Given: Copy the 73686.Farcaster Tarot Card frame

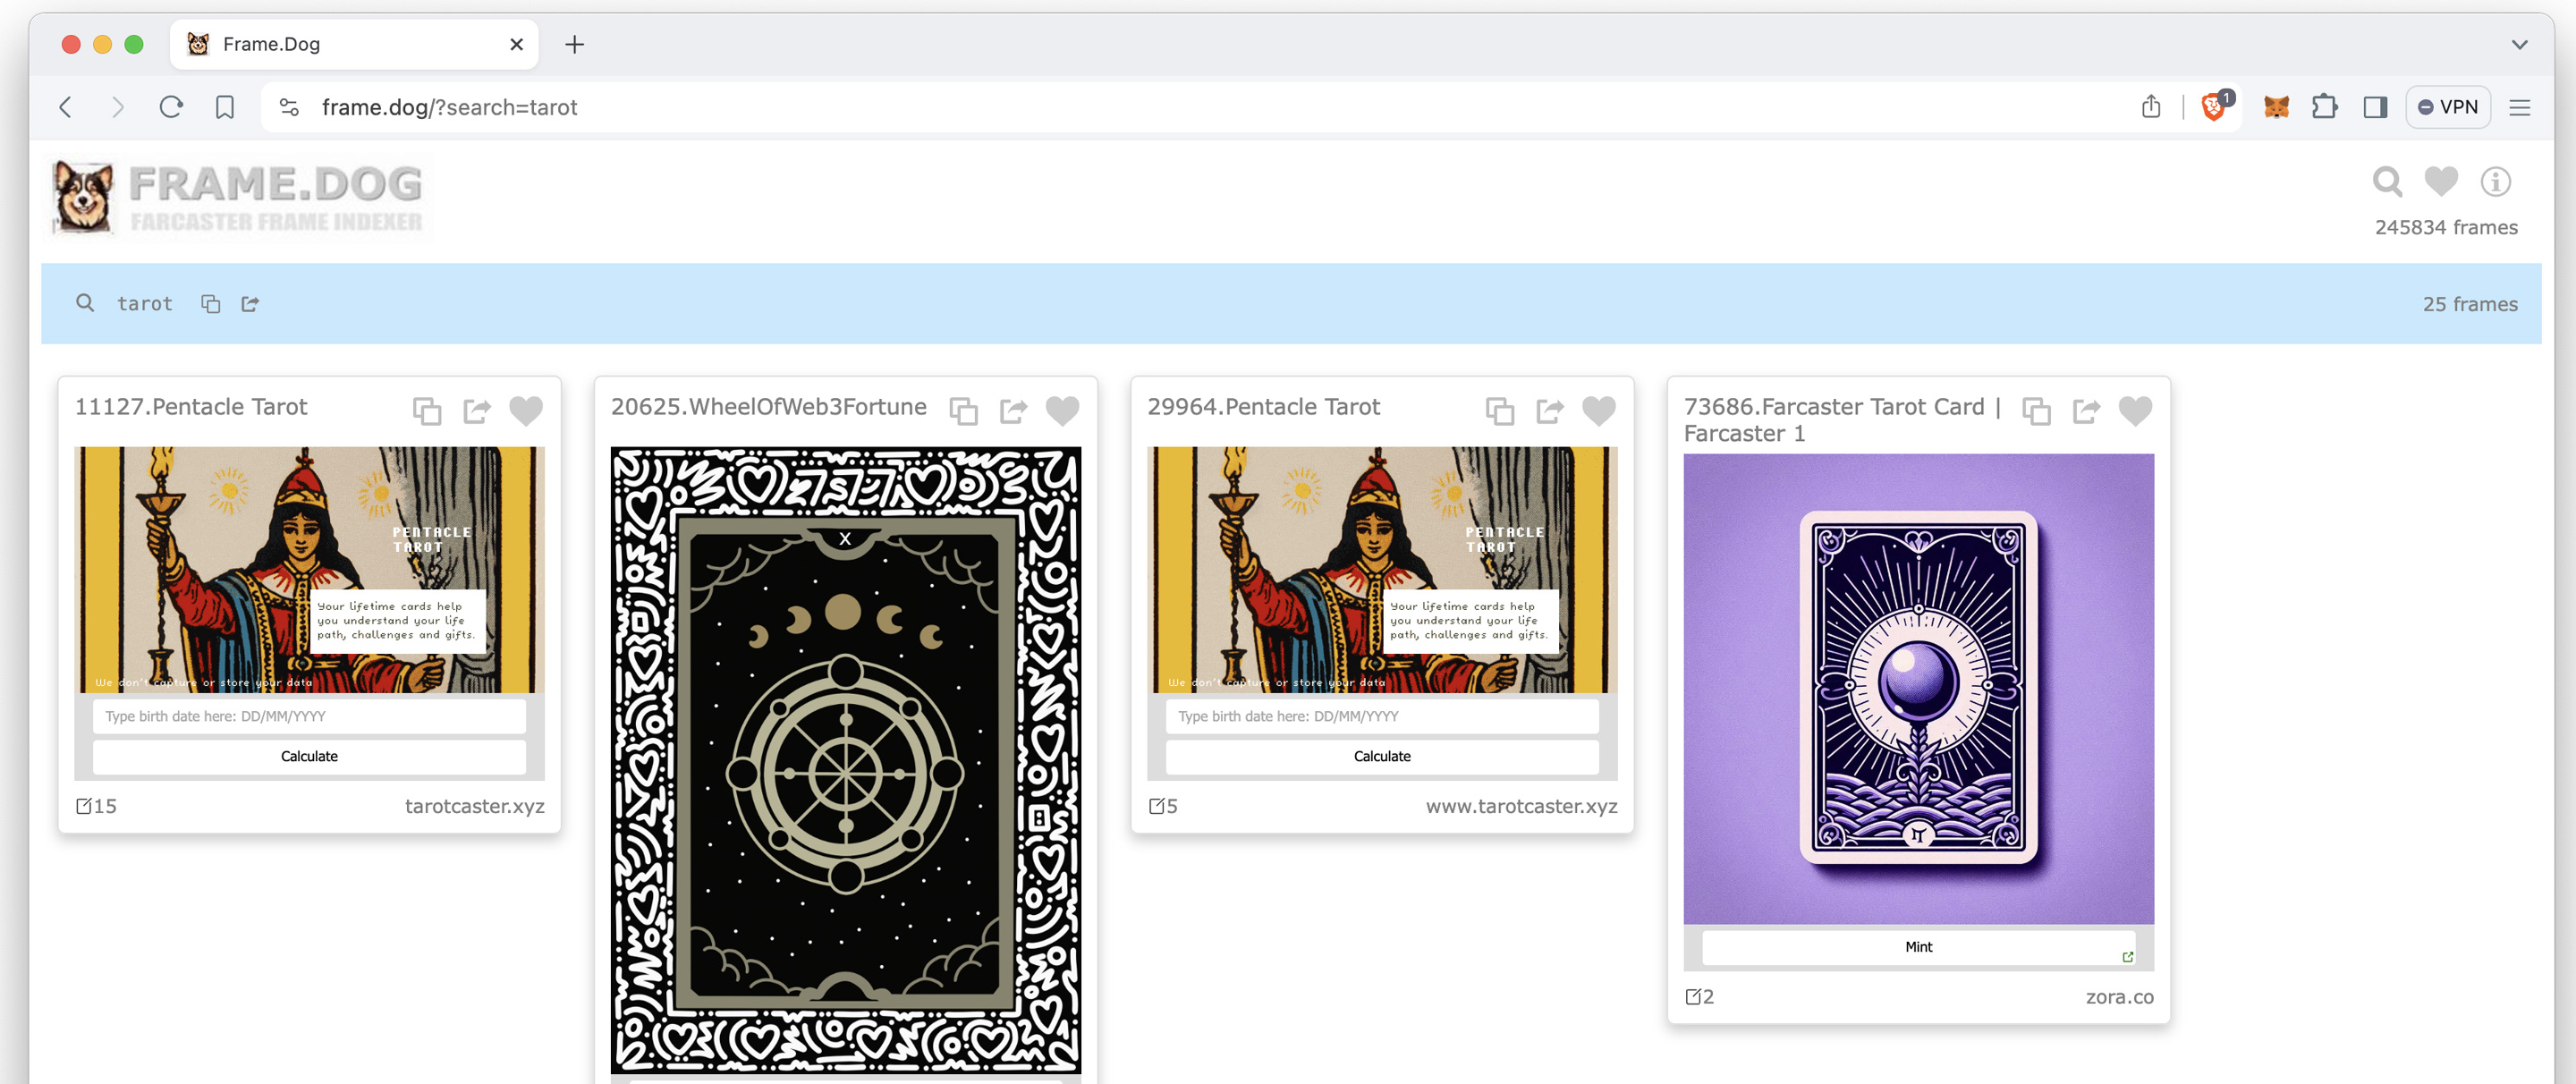Looking at the screenshot, I should [2036, 411].
